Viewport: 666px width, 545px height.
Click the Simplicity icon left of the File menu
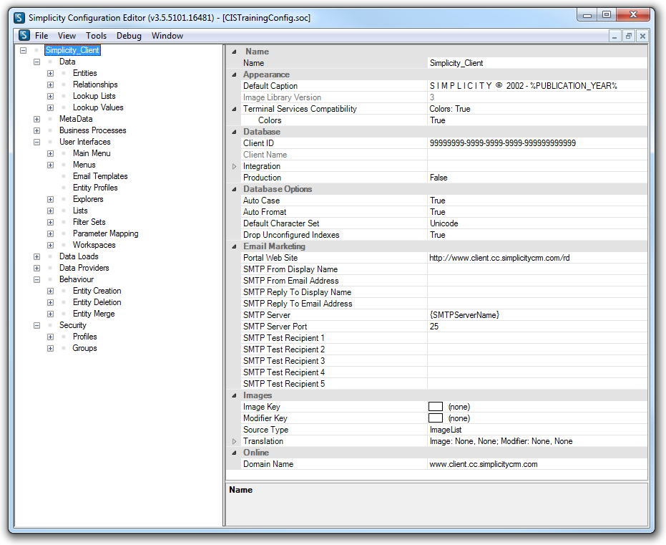tap(24, 35)
